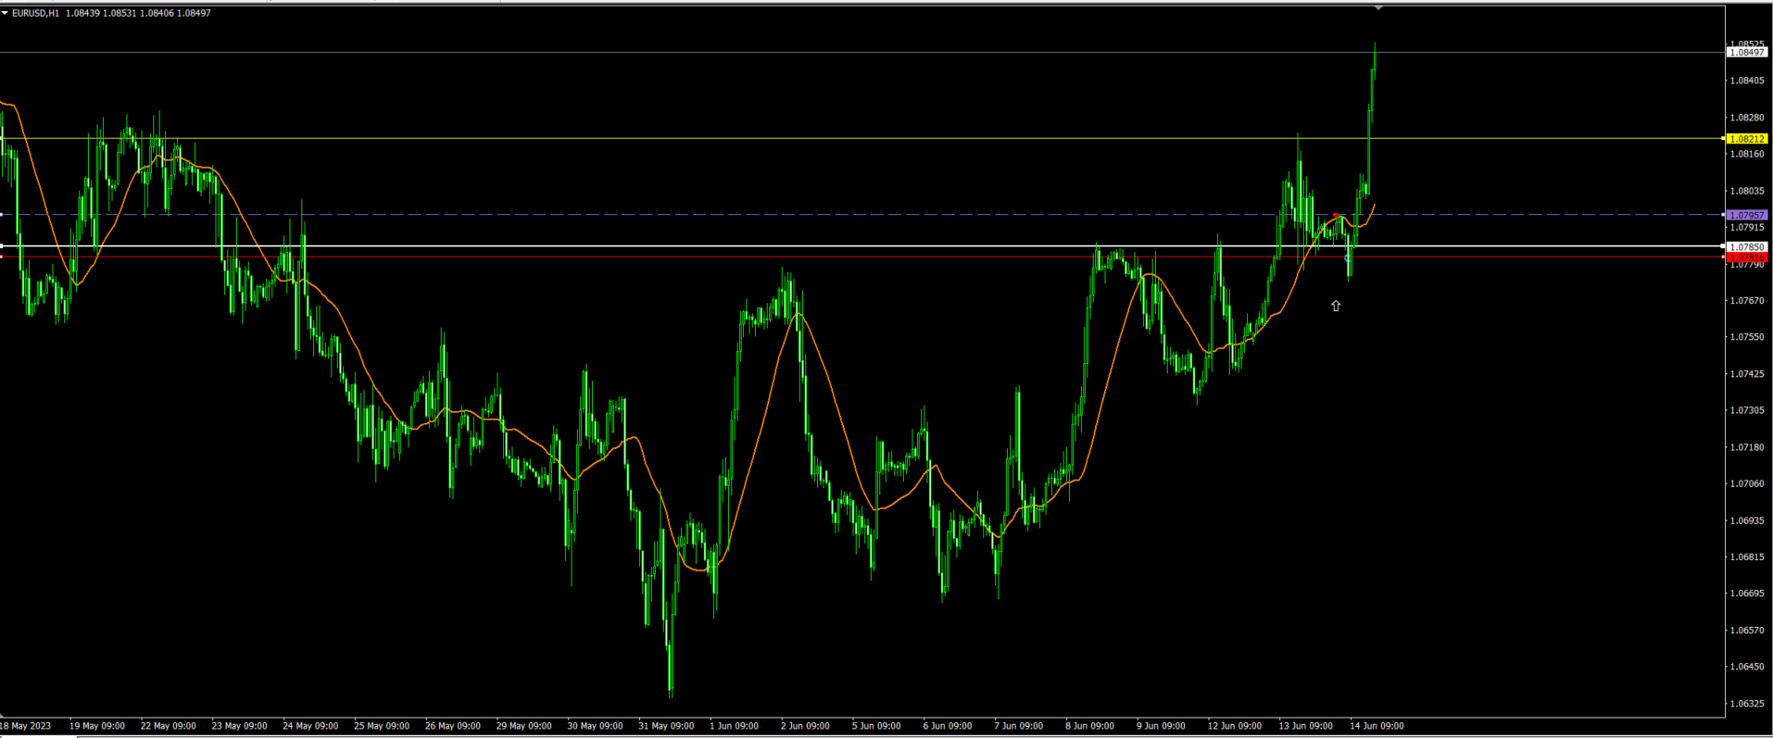Click the 18 May 2023 date label
1773x738 pixels.
click(x=26, y=726)
